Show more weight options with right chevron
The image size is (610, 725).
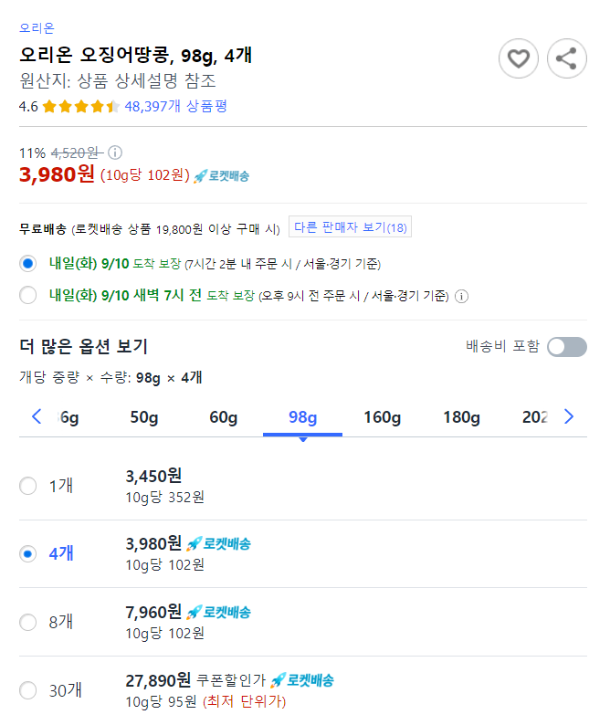click(x=569, y=416)
